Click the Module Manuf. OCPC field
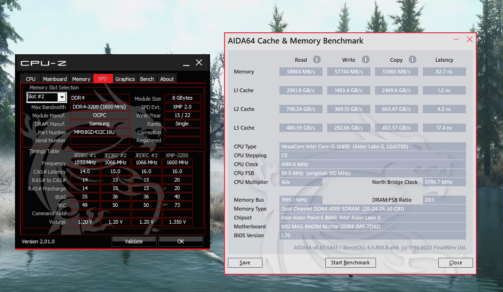 click(x=100, y=115)
